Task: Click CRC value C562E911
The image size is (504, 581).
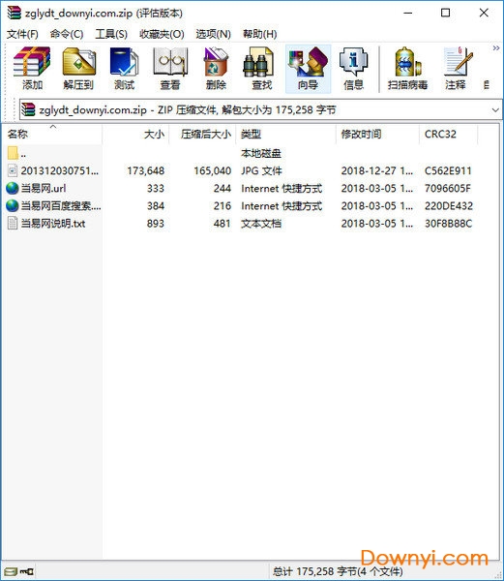Action: click(x=448, y=170)
